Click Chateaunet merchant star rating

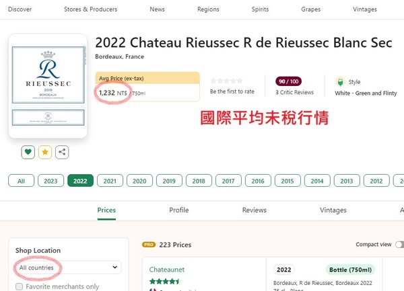tap(164, 281)
